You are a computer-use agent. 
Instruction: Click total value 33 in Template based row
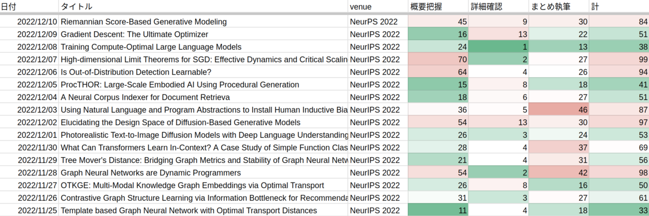[619, 211]
